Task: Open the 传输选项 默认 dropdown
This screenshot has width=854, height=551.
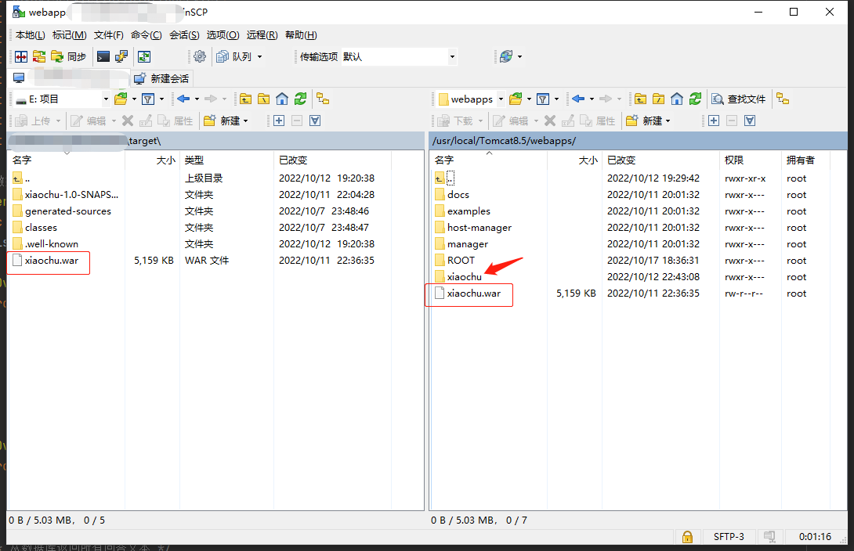Action: pyautogui.click(x=453, y=56)
